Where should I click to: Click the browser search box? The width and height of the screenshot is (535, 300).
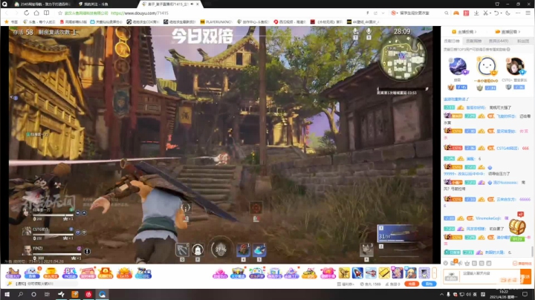click(420, 13)
